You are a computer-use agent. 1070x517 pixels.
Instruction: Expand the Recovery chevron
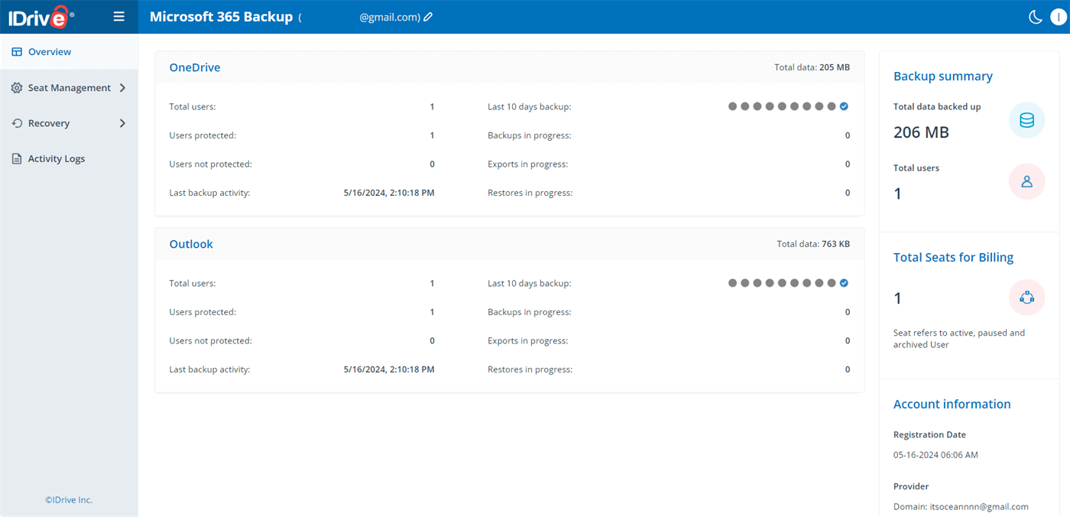click(123, 123)
